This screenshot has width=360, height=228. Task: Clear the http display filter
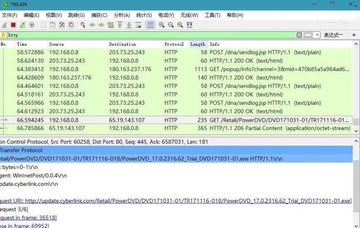tap(299, 35)
